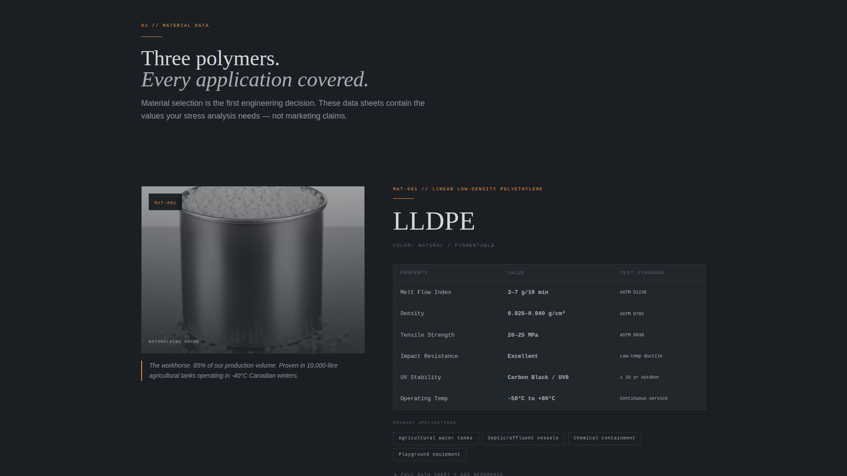This screenshot has width=847, height=476.
Task: Click the MAT-001 badge on the pellet image
Action: click(x=165, y=203)
